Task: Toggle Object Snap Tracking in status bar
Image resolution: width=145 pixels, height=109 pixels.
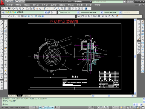Action: pos(46,108)
